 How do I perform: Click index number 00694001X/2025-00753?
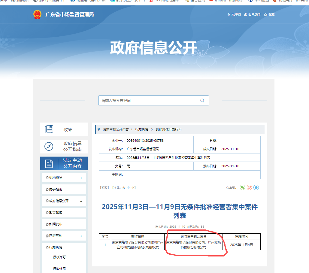(145, 141)
